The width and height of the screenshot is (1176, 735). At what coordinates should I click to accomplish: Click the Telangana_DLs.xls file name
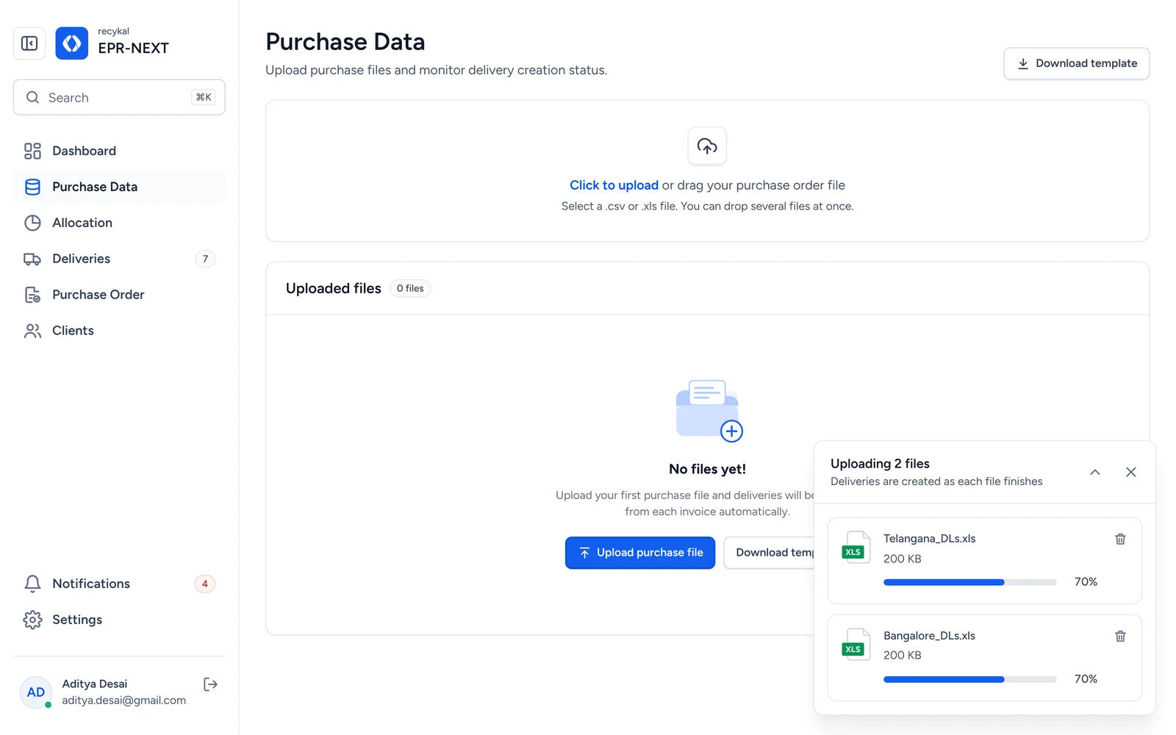point(929,539)
